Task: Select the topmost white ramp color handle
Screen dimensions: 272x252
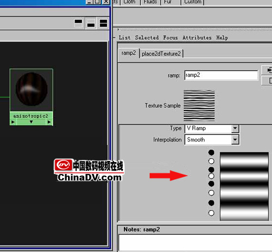Action: 211,161
